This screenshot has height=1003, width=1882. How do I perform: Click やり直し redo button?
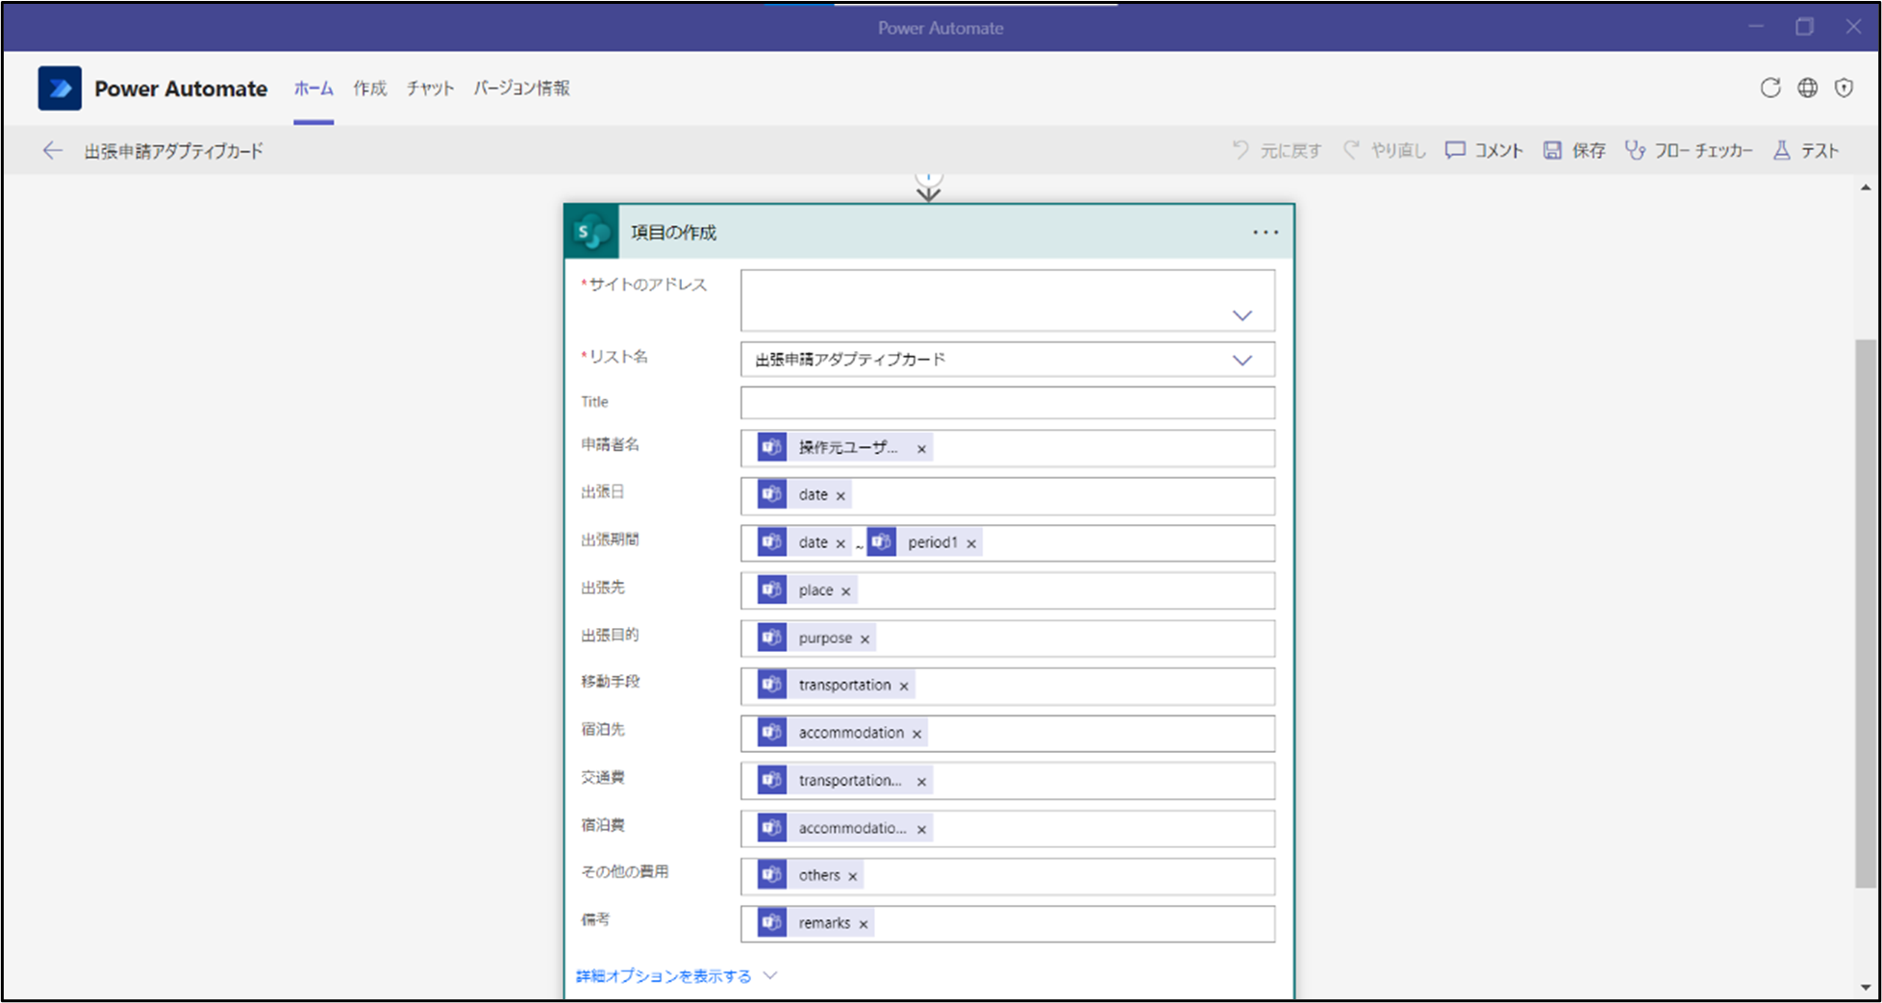(x=1385, y=151)
